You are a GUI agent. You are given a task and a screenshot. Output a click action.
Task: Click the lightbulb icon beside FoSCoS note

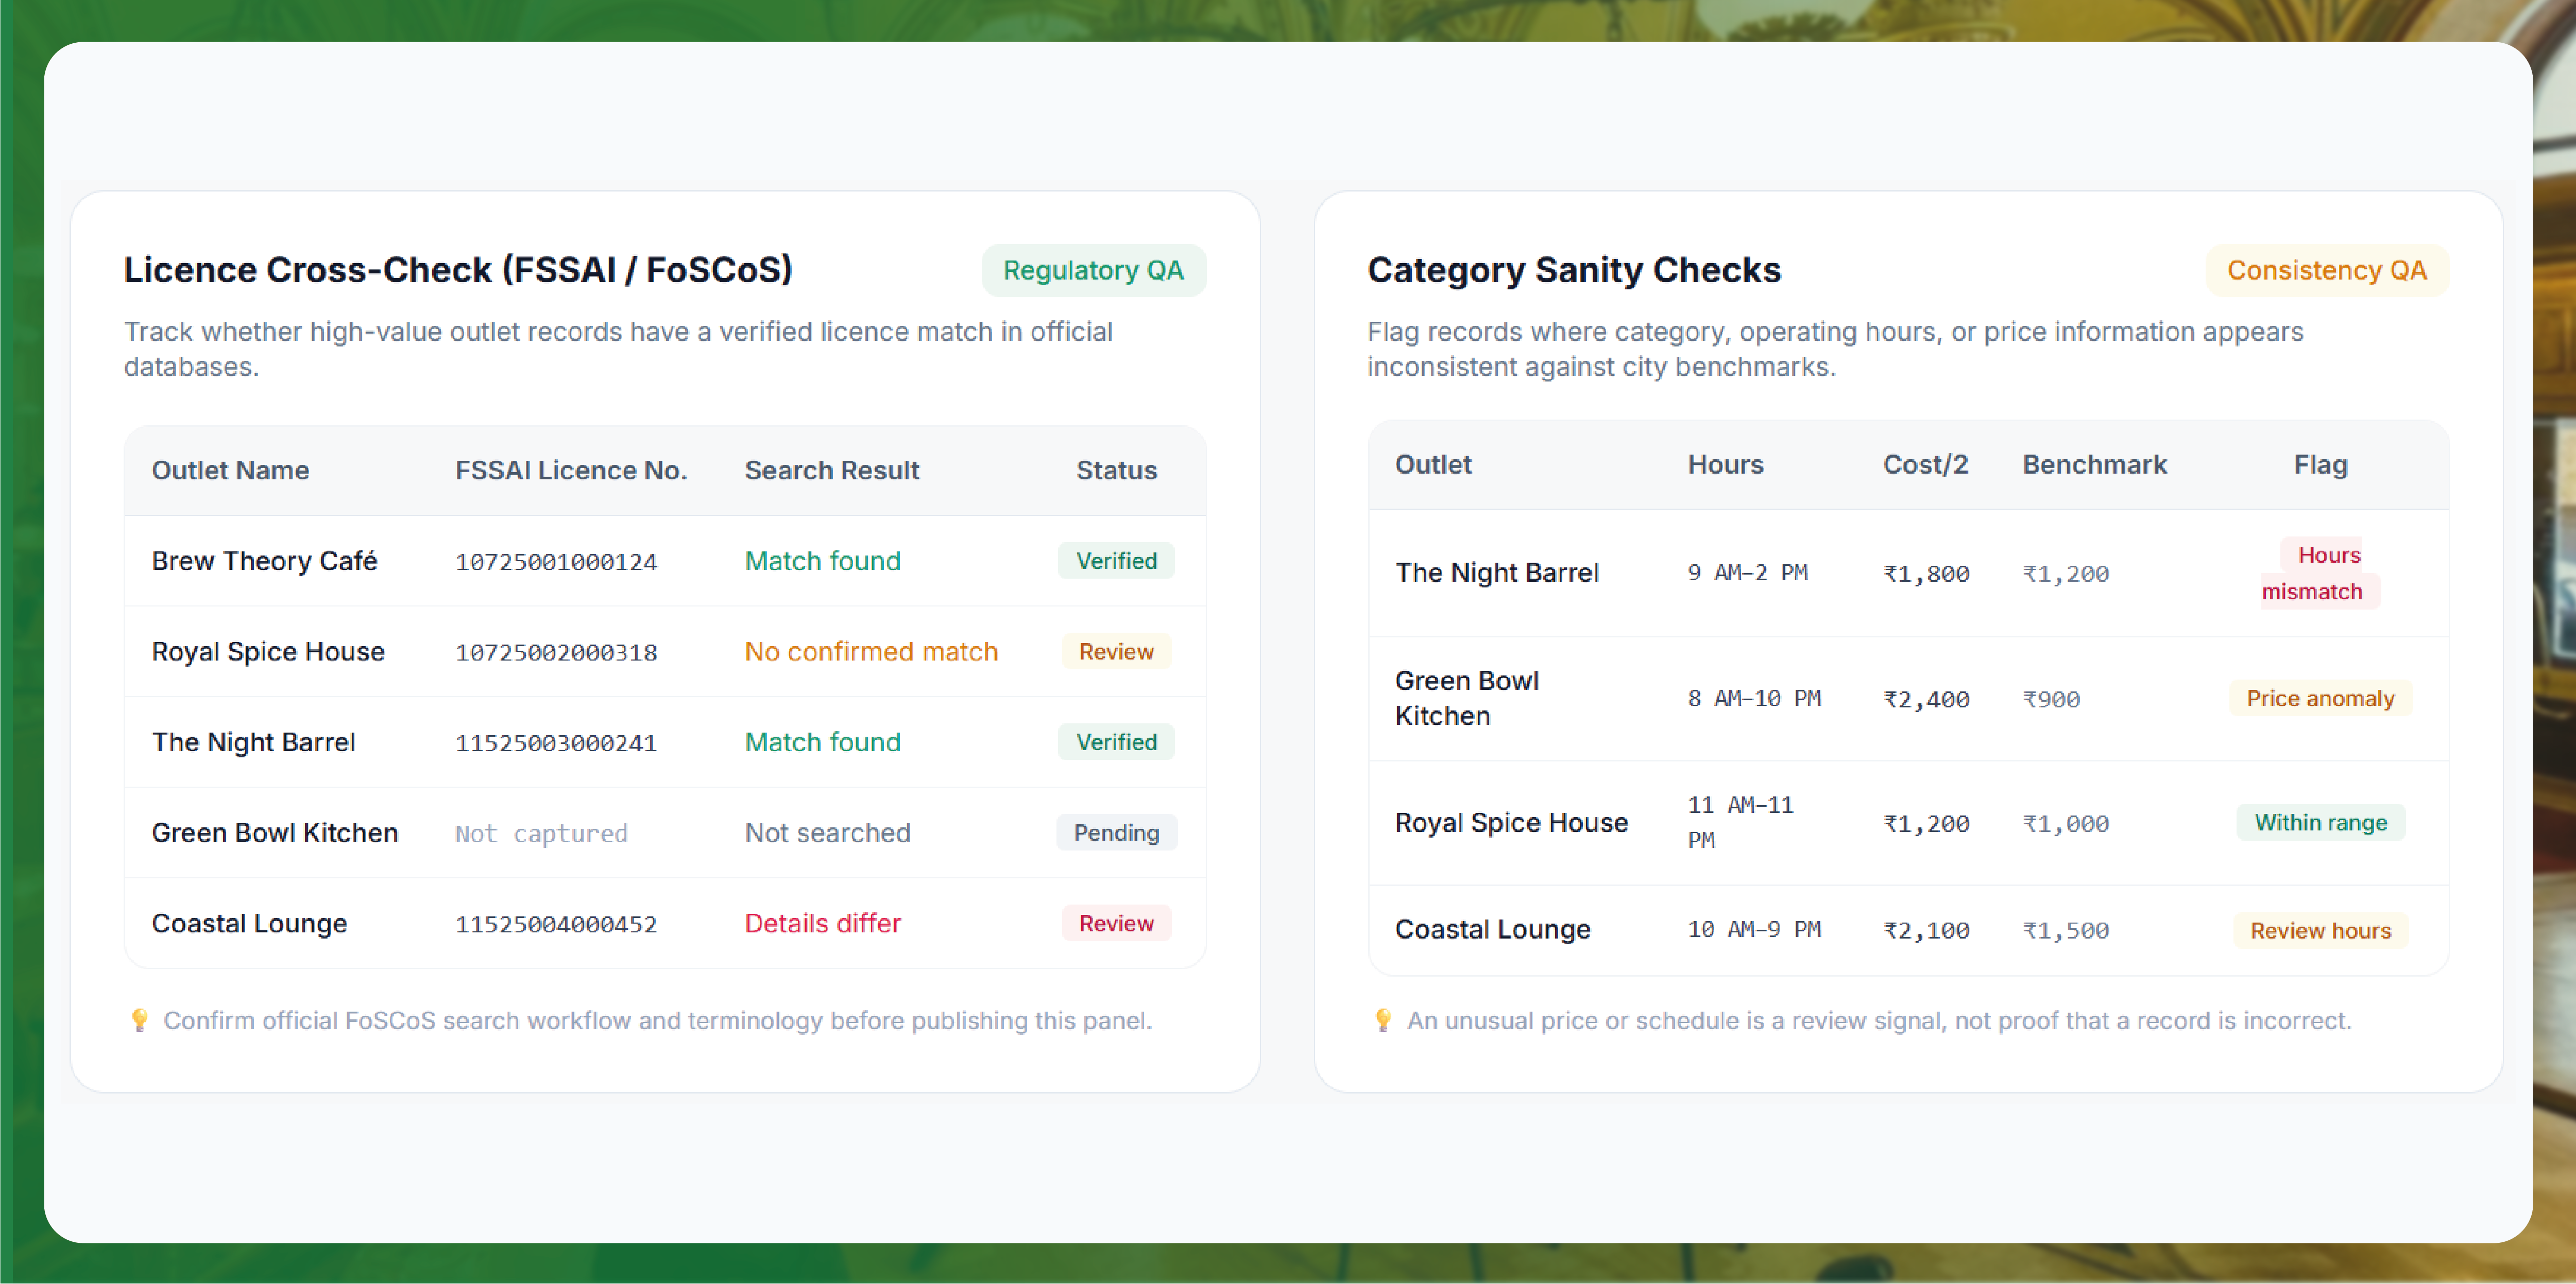[x=140, y=1020]
